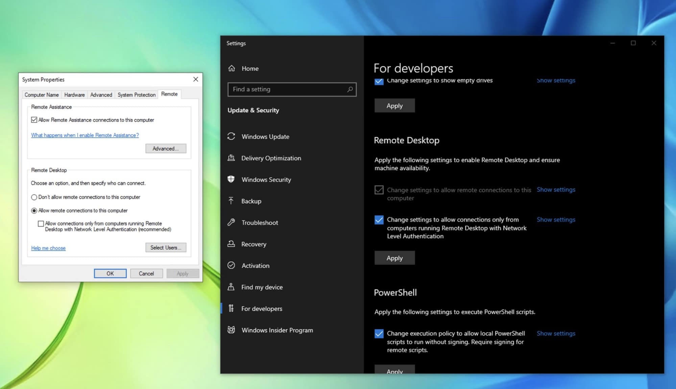The height and width of the screenshot is (389, 676).
Task: Click Cancel in System Properties
Action: (x=146, y=274)
